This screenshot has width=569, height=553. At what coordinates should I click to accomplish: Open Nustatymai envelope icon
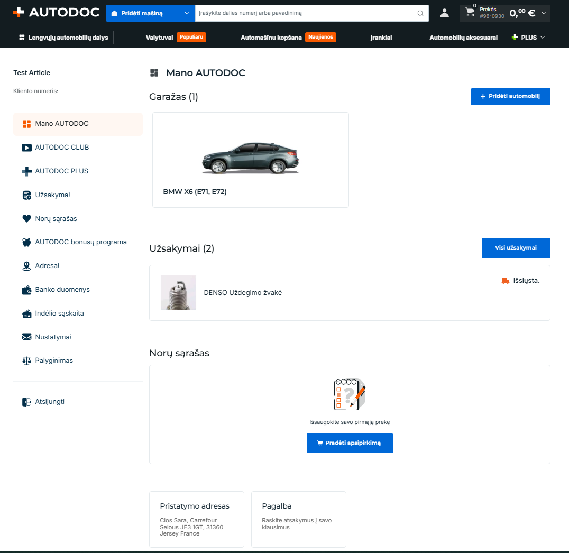point(26,337)
